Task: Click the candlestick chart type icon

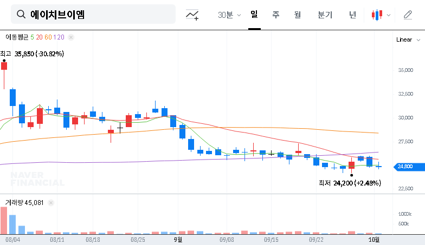Action: 377,15
